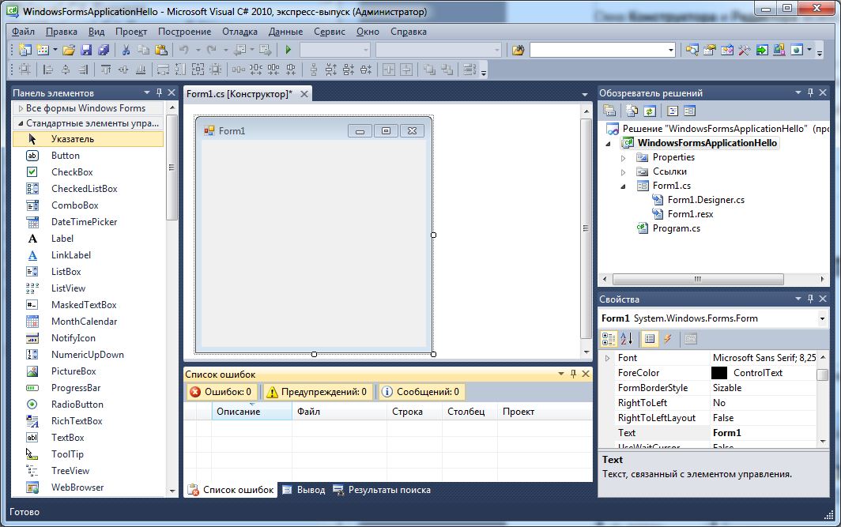The height and width of the screenshot is (527, 841).
Task: Click the Cut scissors icon
Action: click(x=126, y=50)
